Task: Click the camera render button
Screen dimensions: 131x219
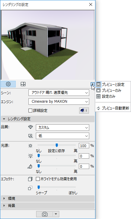Action: click(44, 214)
